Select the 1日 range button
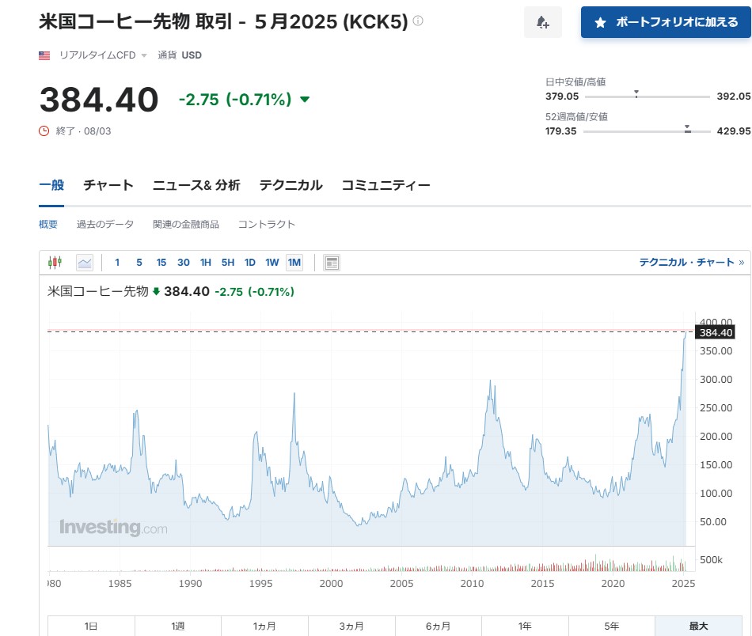The width and height of the screenshot is (752, 636). click(x=91, y=626)
